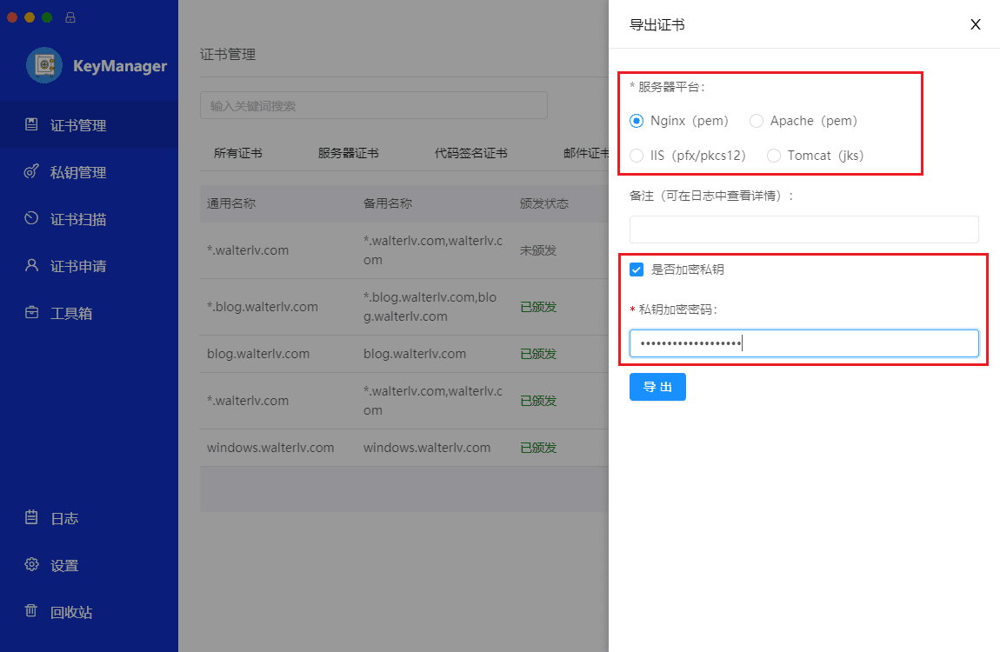Select the Apache (pem) server platform
The image size is (1000, 652).
coord(757,121)
